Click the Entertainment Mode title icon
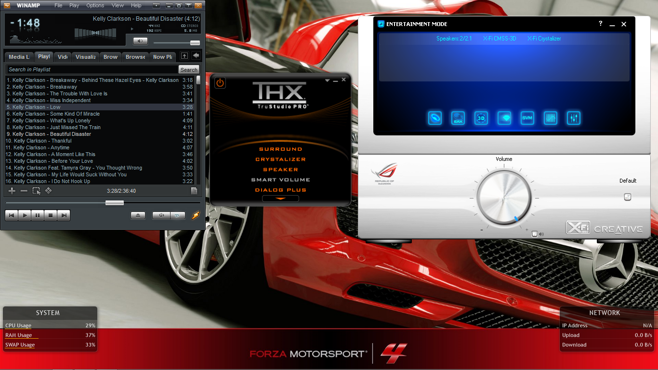The height and width of the screenshot is (370, 658). click(381, 24)
